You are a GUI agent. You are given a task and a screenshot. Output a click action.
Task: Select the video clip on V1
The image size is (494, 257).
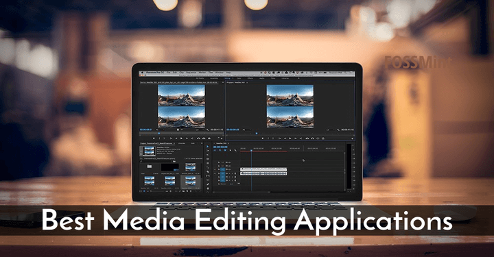click(263, 169)
